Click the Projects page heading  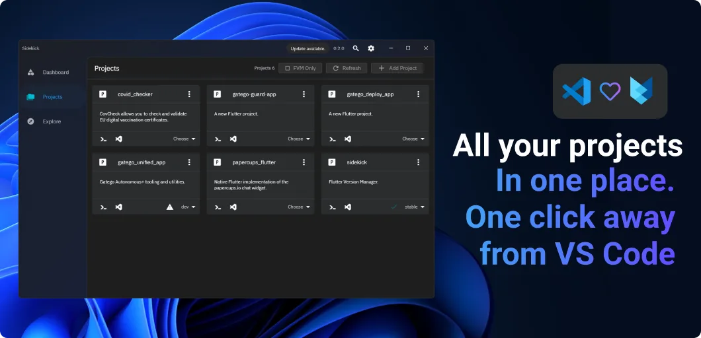107,68
